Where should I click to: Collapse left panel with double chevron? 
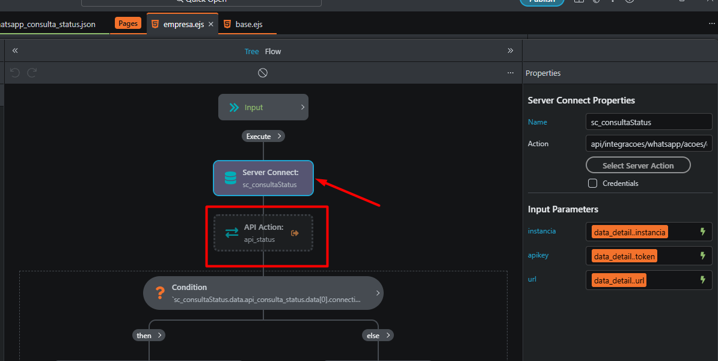coord(15,51)
